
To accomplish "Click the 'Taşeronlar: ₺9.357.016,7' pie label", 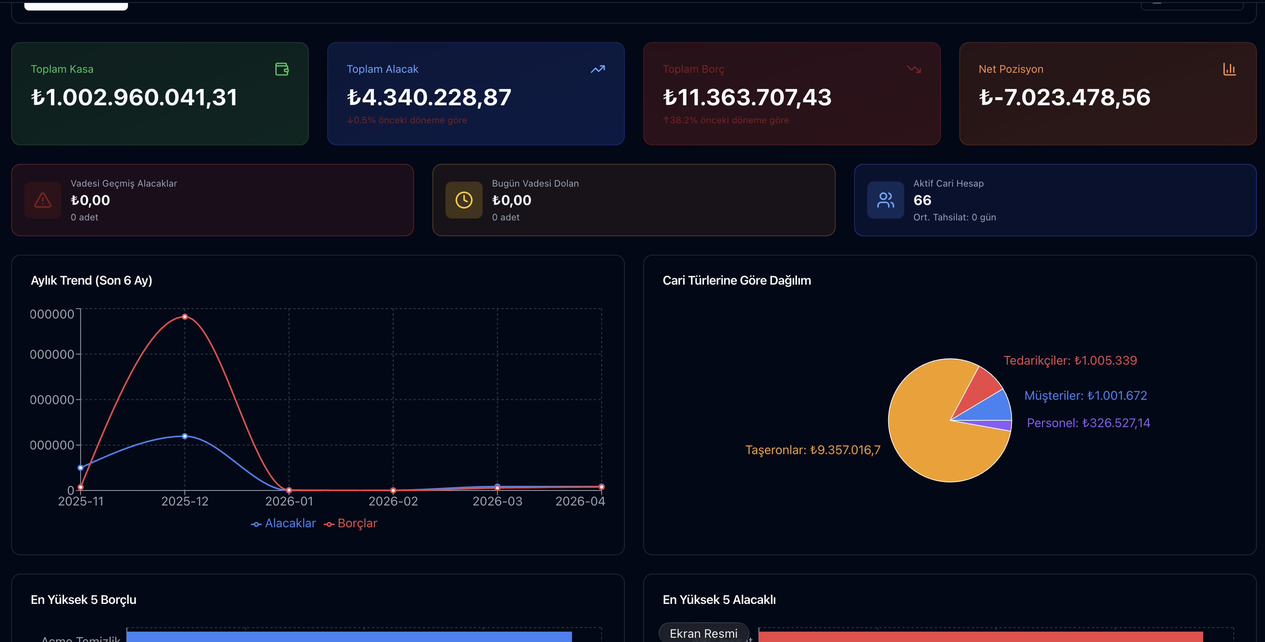I will 813,450.
